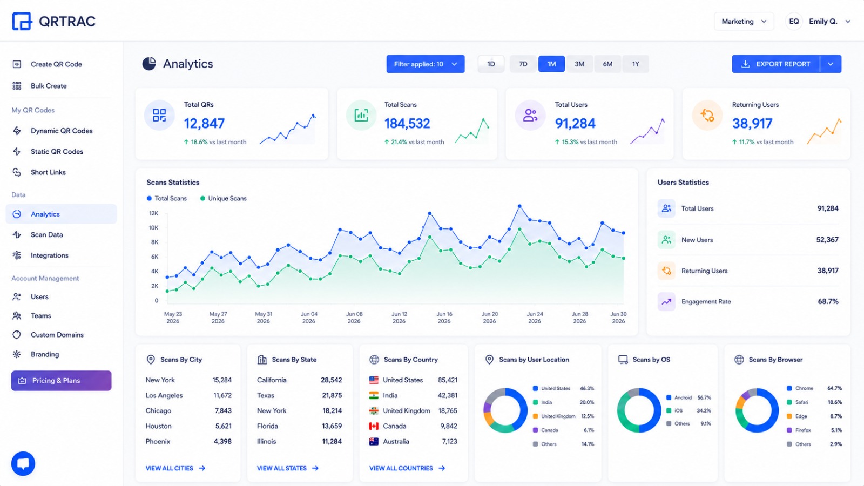Follow the VIEW ALL CITIES link
864x486 pixels.
[175, 468]
